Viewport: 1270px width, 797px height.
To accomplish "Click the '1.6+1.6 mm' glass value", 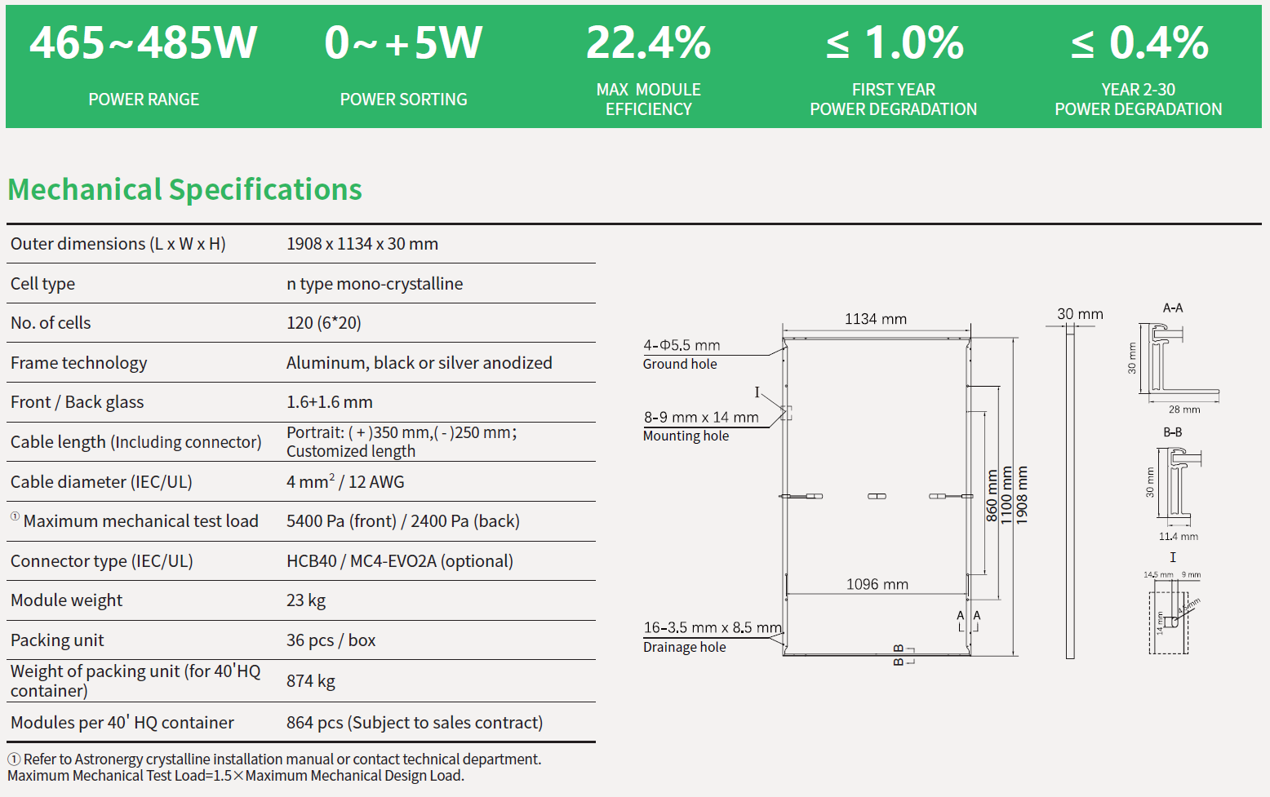I will [330, 402].
